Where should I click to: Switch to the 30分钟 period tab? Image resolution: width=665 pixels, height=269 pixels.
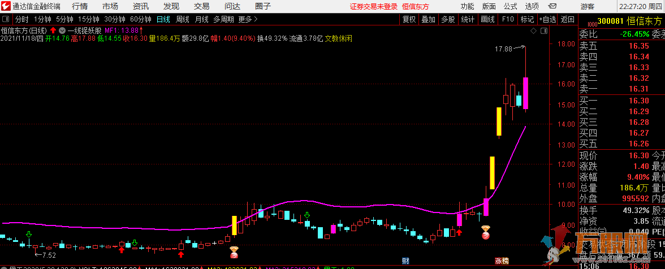[114, 19]
